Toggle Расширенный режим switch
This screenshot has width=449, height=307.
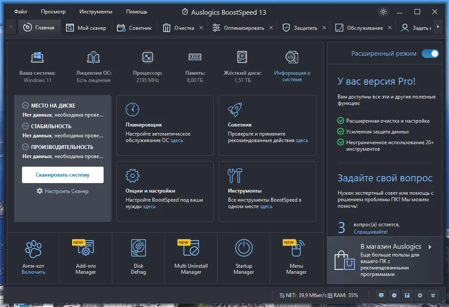pyautogui.click(x=430, y=54)
